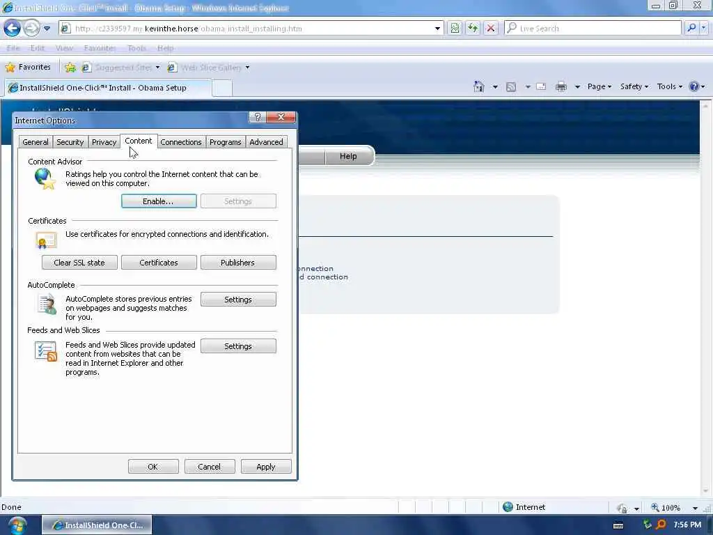Expand the address bar history dropdown
This screenshot has height=535, width=713.
(x=437, y=28)
